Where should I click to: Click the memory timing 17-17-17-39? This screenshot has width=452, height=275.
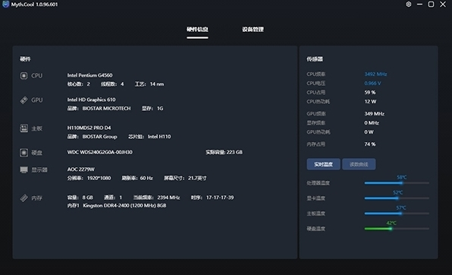220,198
